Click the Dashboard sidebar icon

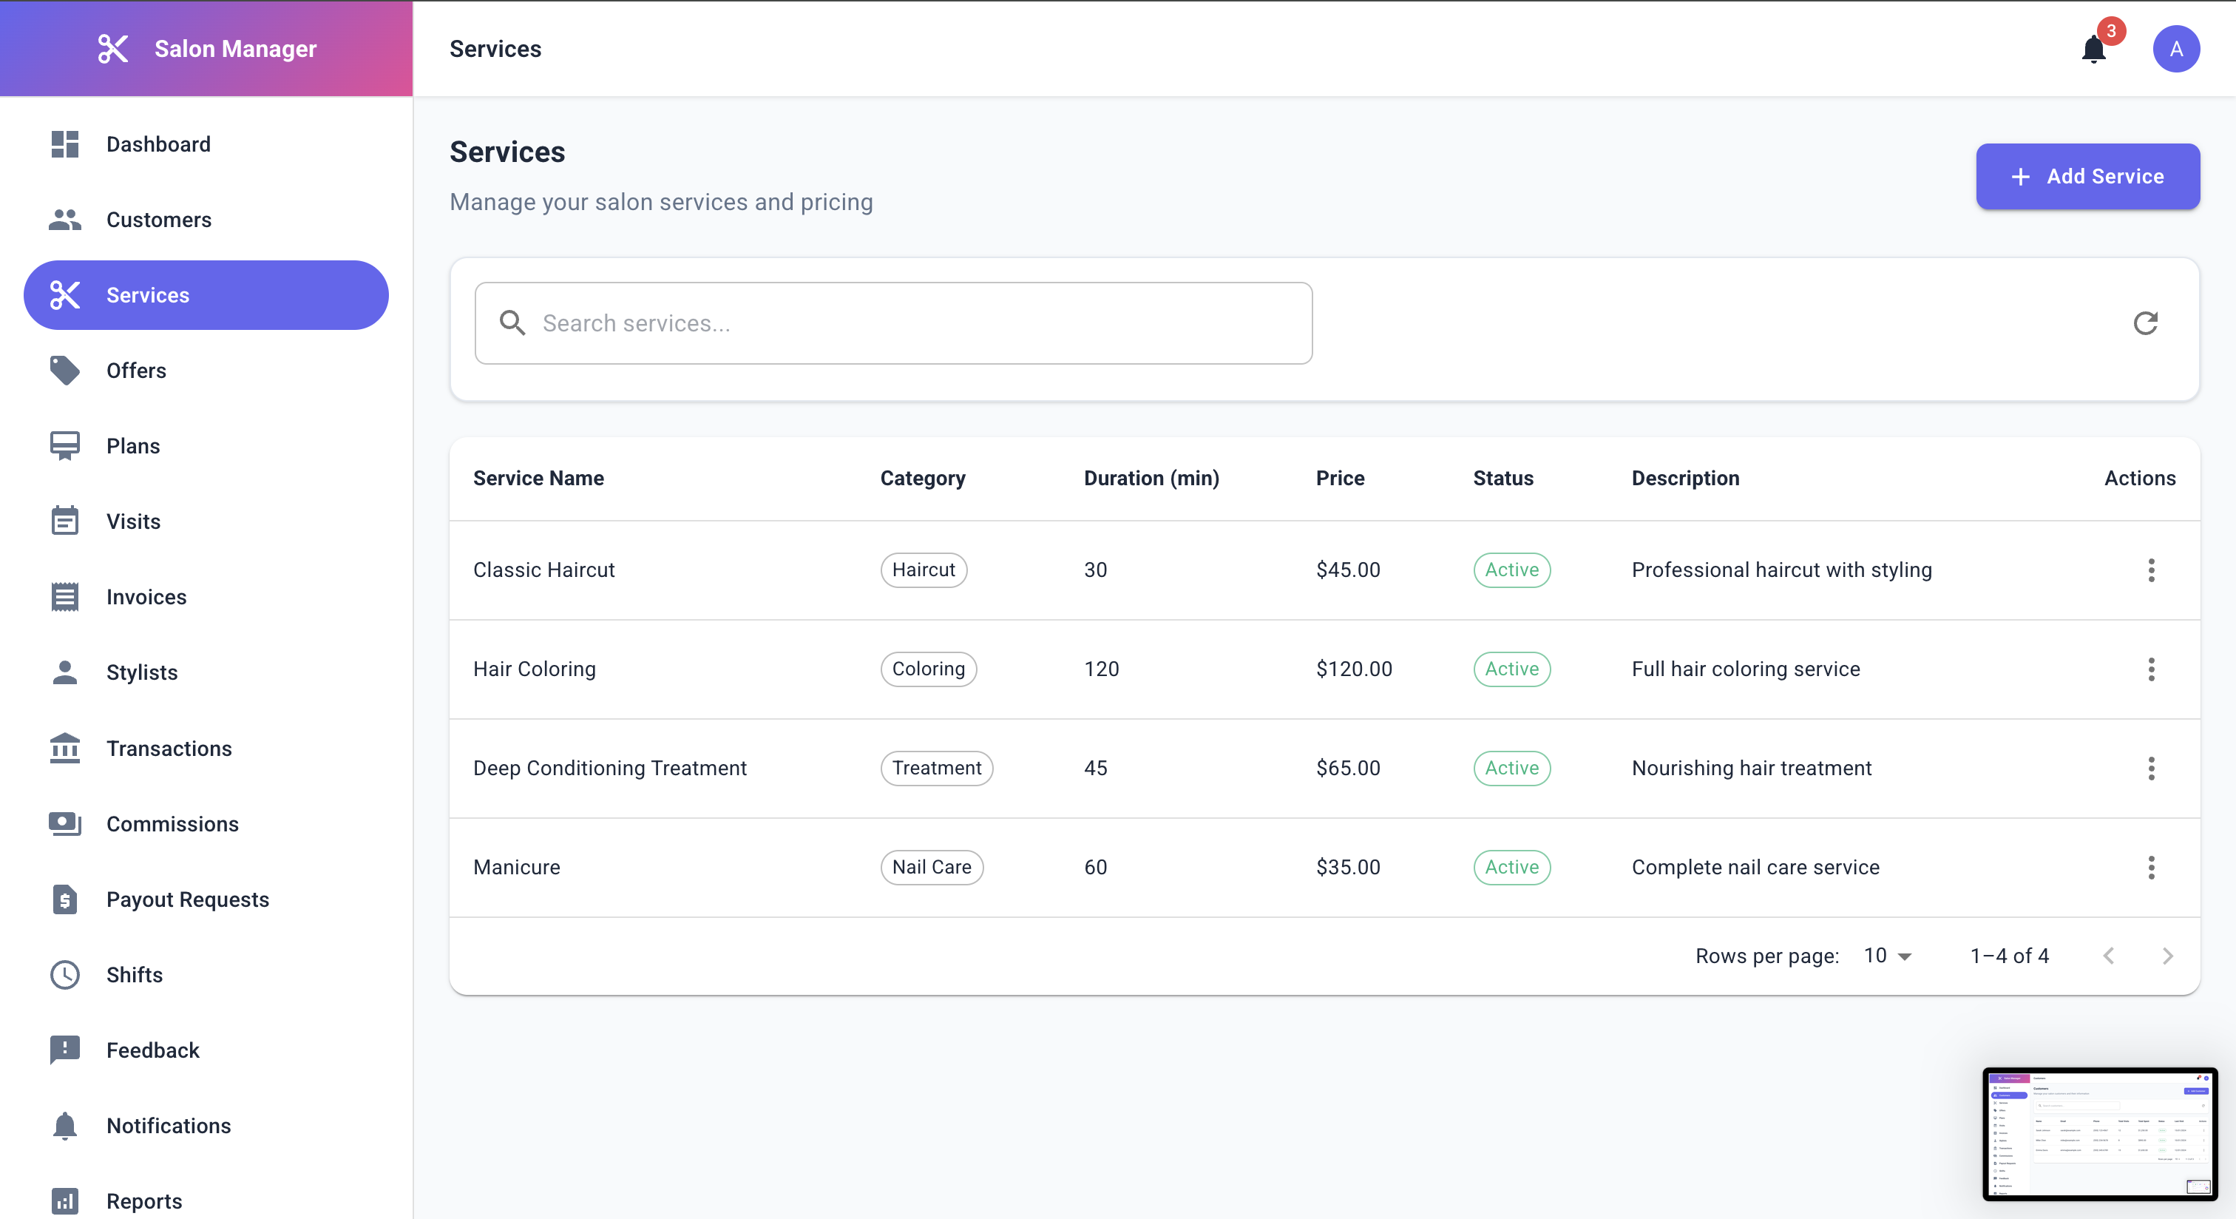pyautogui.click(x=65, y=144)
